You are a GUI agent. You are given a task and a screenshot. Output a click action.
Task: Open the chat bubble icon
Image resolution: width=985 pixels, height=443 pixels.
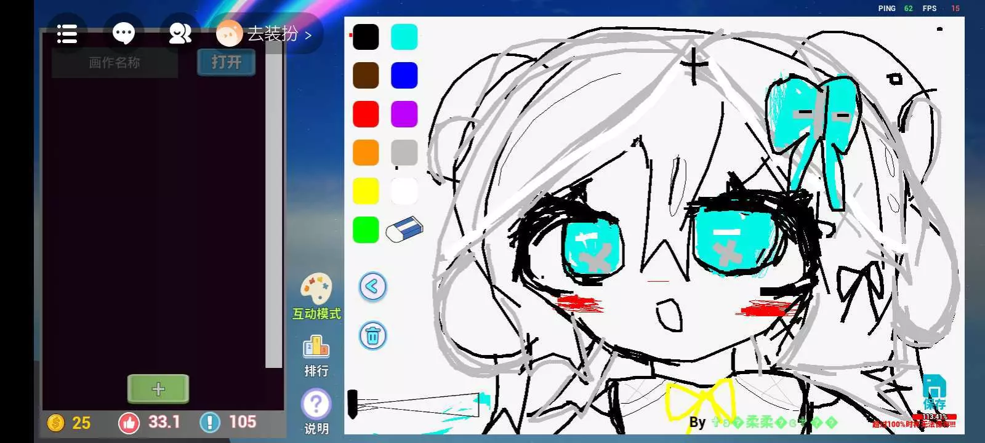(x=124, y=33)
